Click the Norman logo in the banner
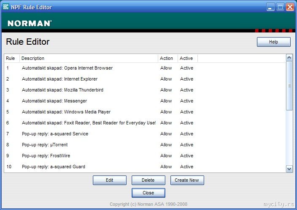Viewport: 297px width, 210px height. (x=30, y=23)
